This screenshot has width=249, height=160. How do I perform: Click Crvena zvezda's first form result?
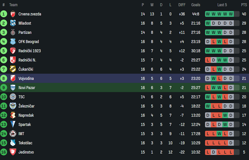[208, 14]
